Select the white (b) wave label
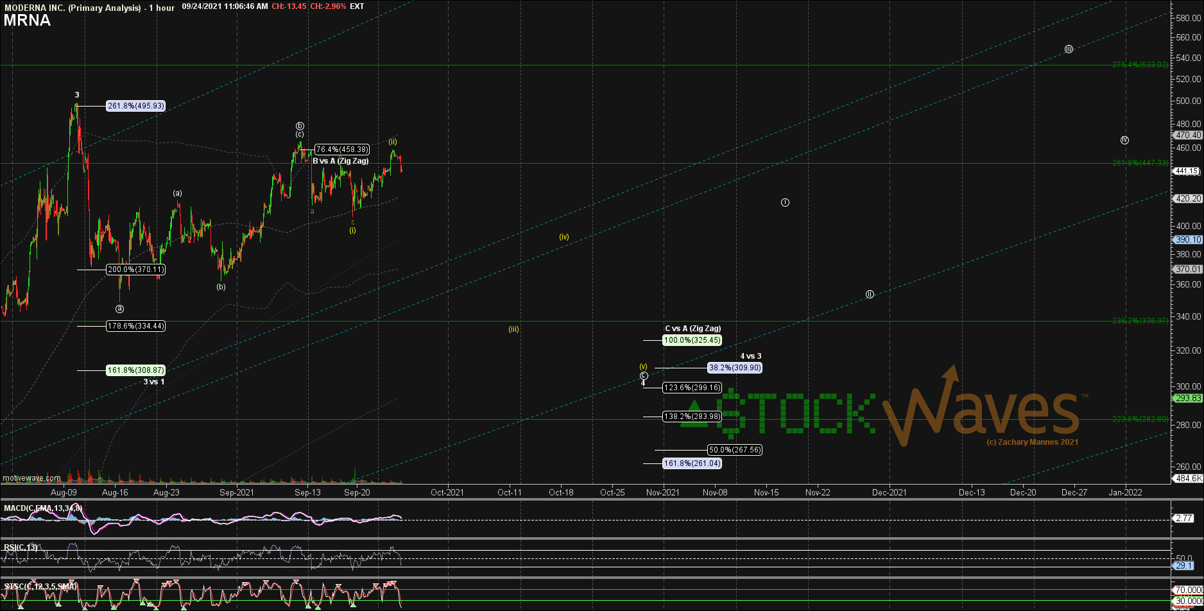The image size is (1204, 611). (221, 287)
